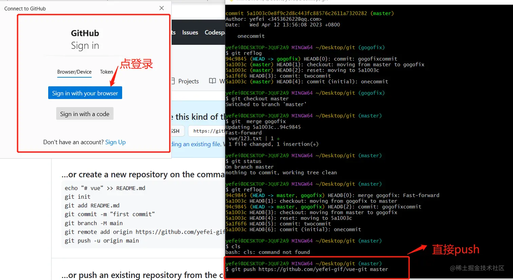Click the 'git remote add origin' line
This screenshot has width=513, height=280.
click(x=145, y=232)
